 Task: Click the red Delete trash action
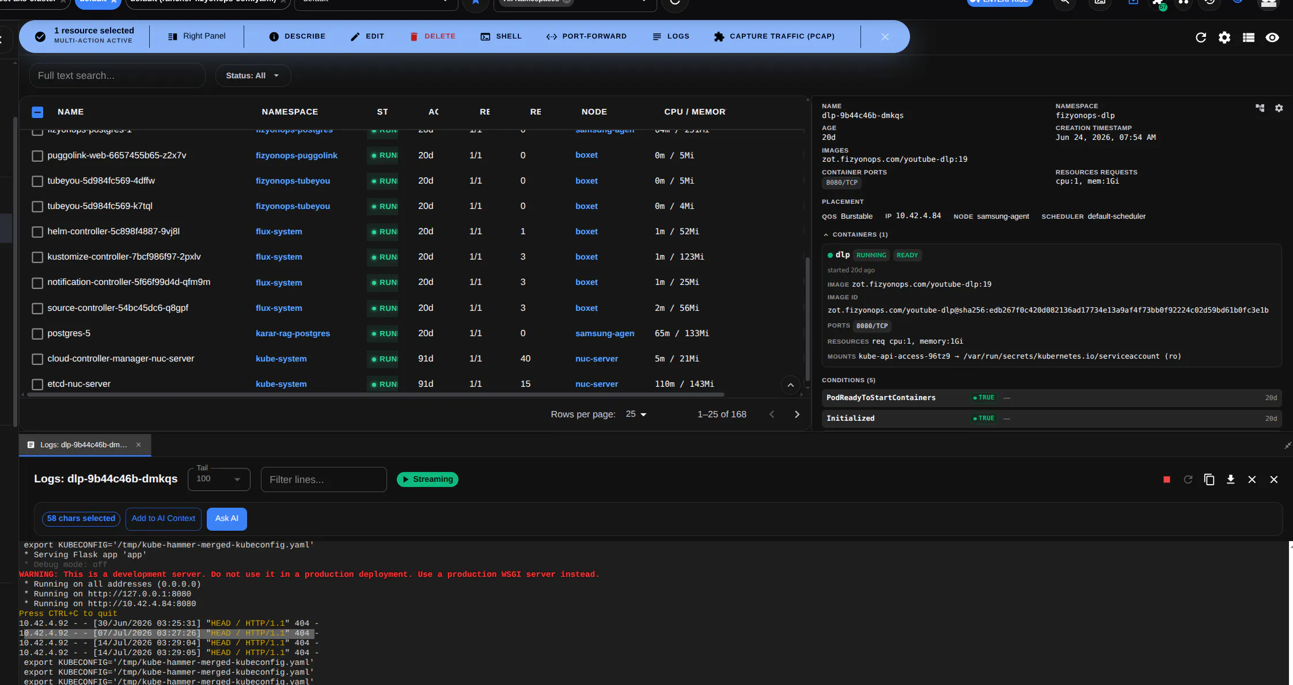pyautogui.click(x=433, y=36)
